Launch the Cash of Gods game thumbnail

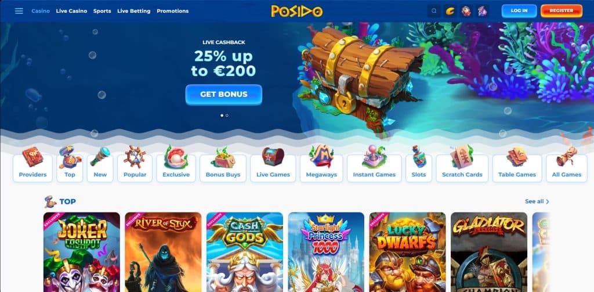point(245,252)
